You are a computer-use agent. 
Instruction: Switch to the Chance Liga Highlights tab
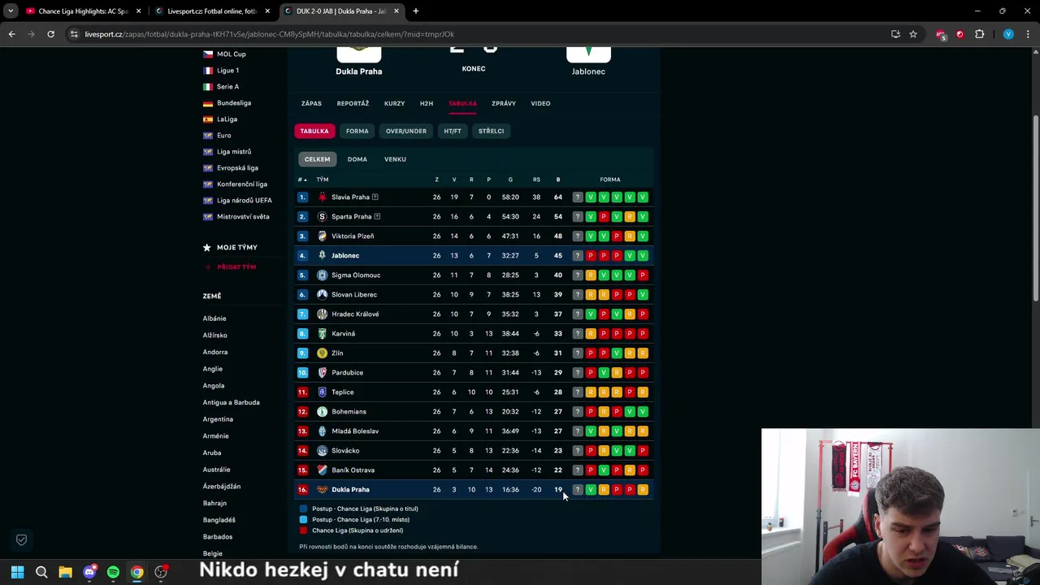point(84,11)
